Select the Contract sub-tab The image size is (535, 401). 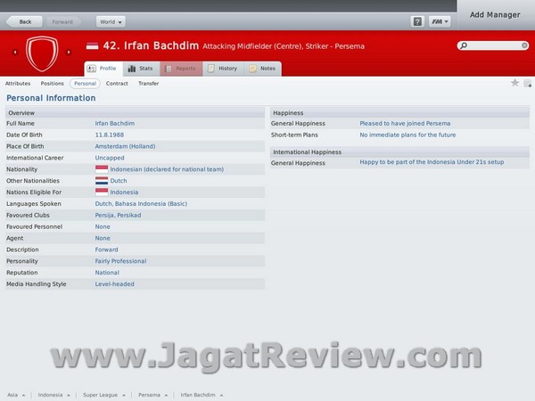117,83
